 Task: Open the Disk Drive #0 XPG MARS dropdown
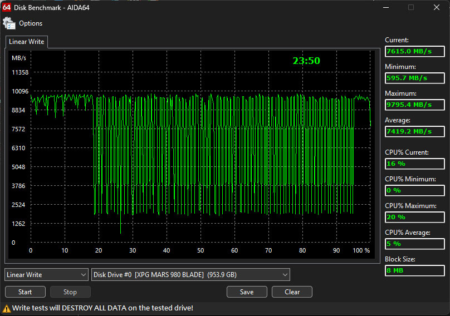(x=190, y=275)
